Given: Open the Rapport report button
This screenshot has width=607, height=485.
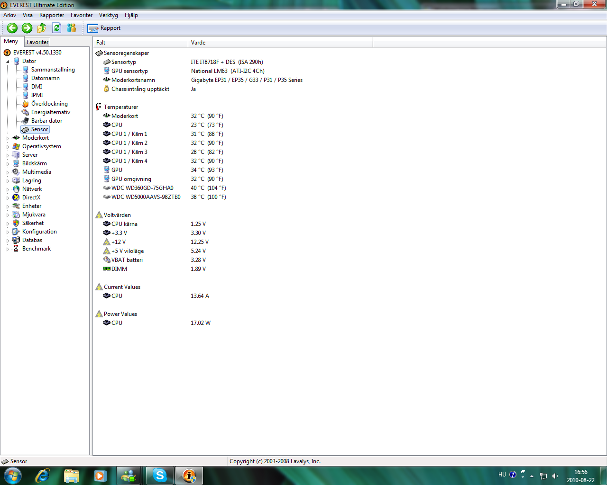Looking at the screenshot, I should [104, 28].
